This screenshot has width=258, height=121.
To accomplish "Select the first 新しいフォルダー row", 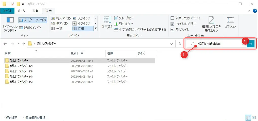I will pos(80,61).
